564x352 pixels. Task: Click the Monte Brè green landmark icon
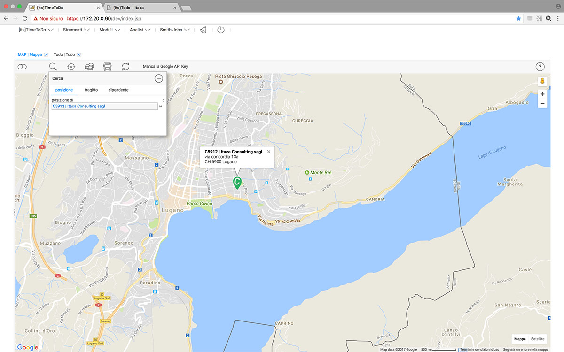[307, 173]
